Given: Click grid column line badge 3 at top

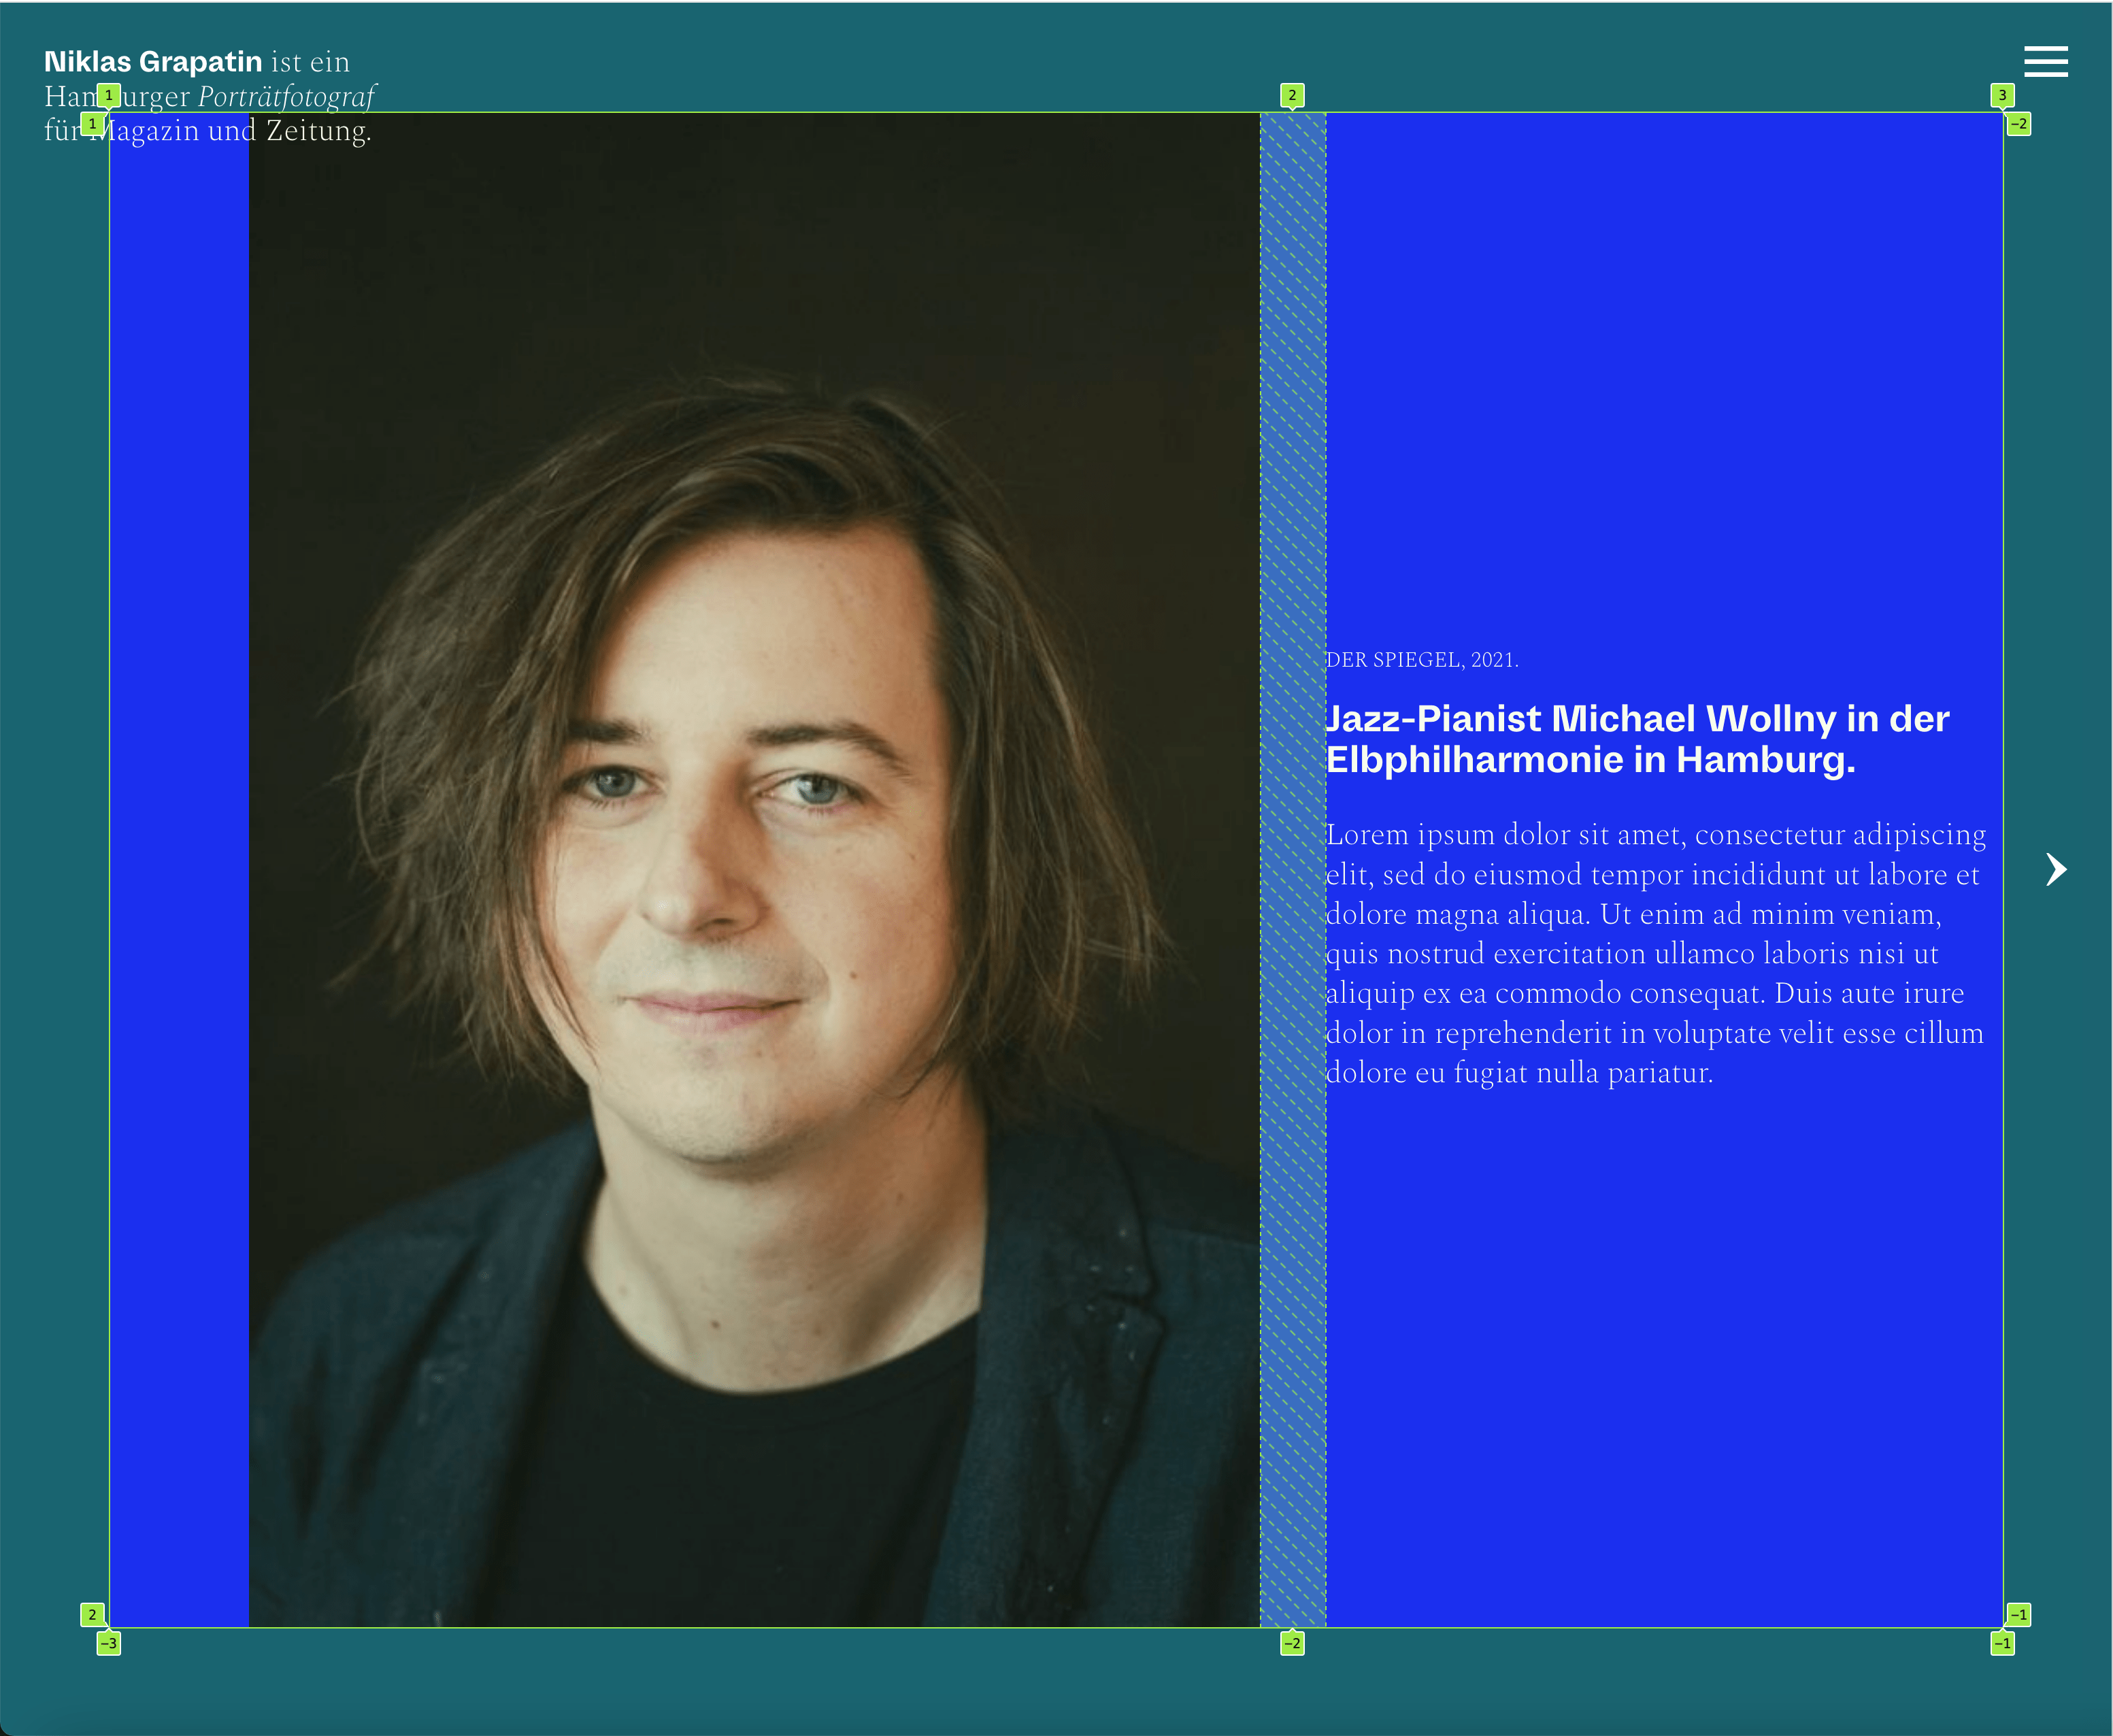Looking at the screenshot, I should (x=2002, y=95).
